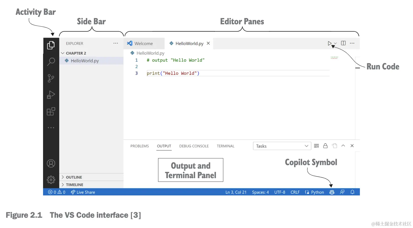Screen dimensions: 413x228
Task: Change file encoding UTF-8
Action: pos(280,192)
